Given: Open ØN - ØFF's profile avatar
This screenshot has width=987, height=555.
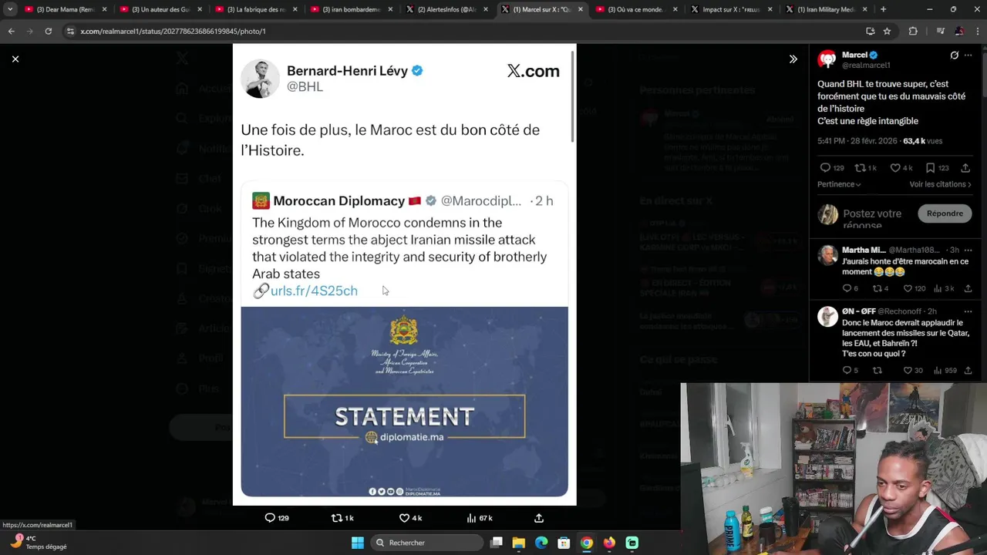Looking at the screenshot, I should pos(827,317).
